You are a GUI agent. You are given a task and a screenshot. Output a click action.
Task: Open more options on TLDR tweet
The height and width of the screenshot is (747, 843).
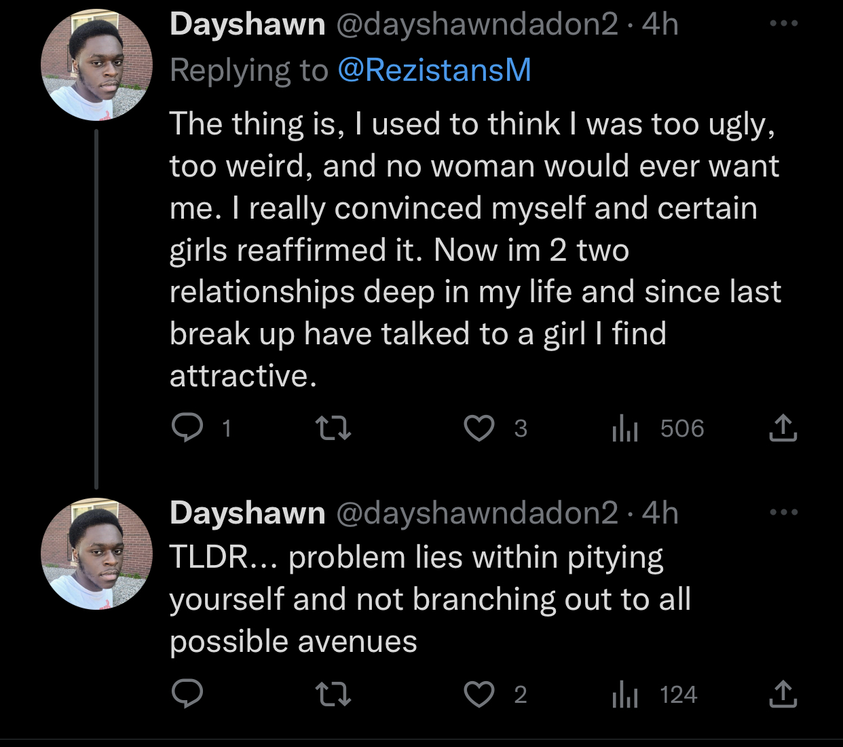pos(784,513)
